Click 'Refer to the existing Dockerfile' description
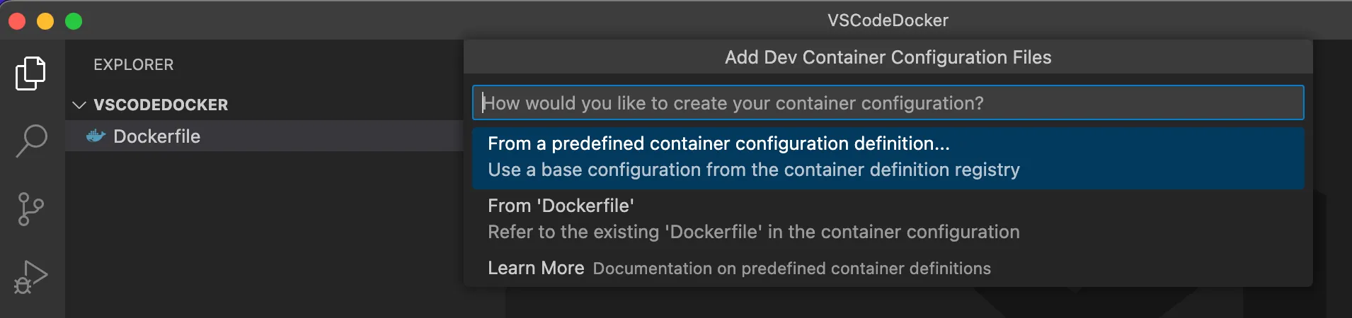 tap(753, 232)
